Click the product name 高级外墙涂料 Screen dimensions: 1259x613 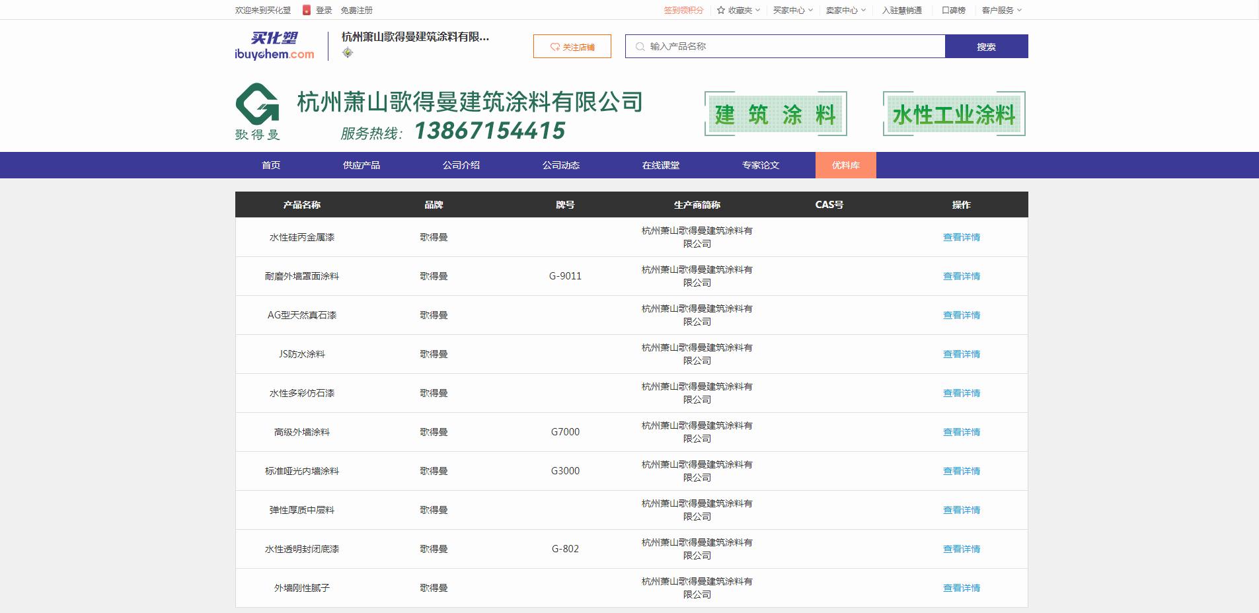coord(302,432)
